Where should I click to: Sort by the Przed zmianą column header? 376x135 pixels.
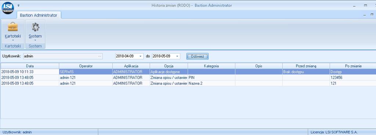[306, 66]
